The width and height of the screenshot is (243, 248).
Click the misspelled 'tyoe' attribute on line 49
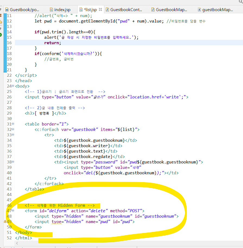[56, 222]
